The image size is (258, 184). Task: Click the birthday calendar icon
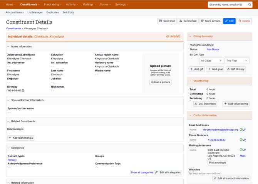pos(23,91)
